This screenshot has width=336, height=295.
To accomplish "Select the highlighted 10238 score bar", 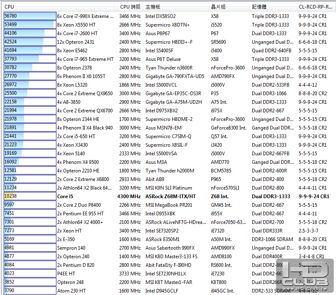I will coord(30,196).
